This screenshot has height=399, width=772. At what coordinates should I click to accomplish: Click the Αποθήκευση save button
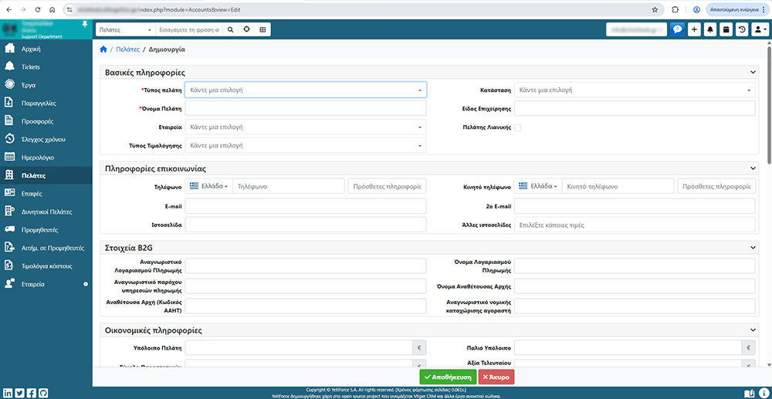448,377
